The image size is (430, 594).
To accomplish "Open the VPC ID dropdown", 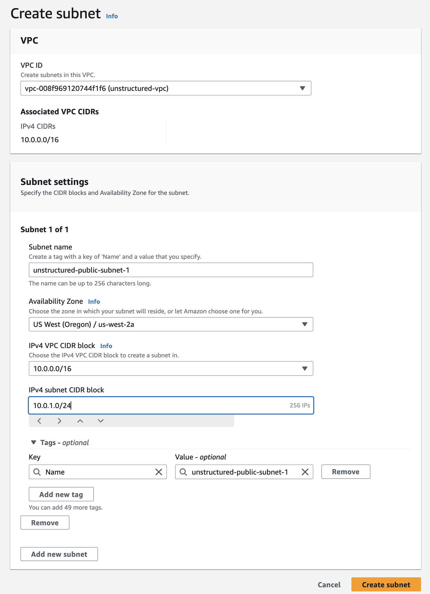I will coord(166,88).
